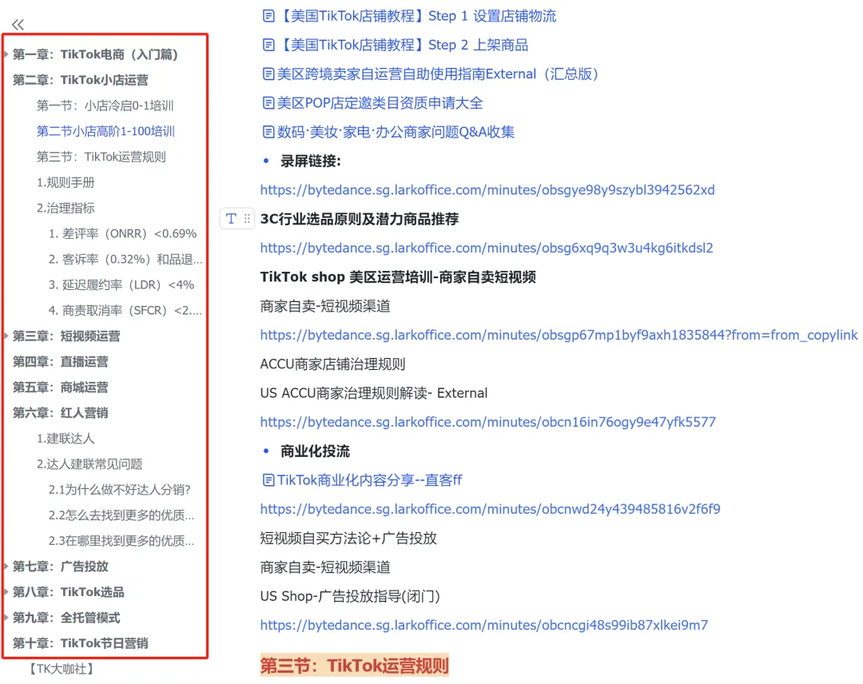Open the minutes URL ending obcncgi48s99ib87xlkei9m7
863x684 pixels.
(x=483, y=625)
